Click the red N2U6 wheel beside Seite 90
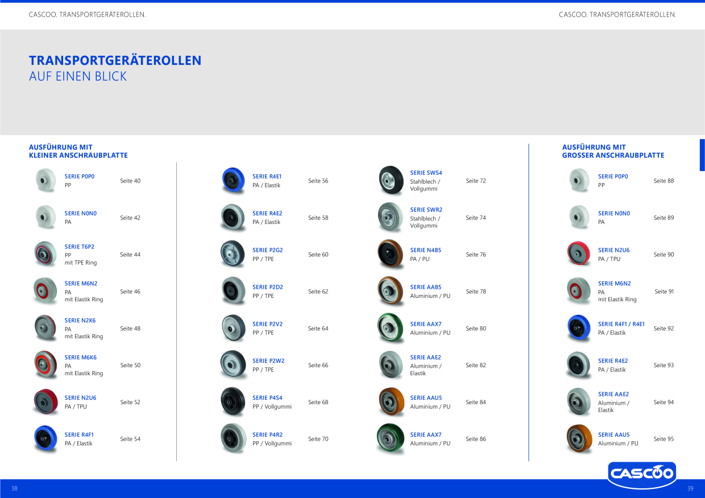 pyautogui.click(x=579, y=254)
